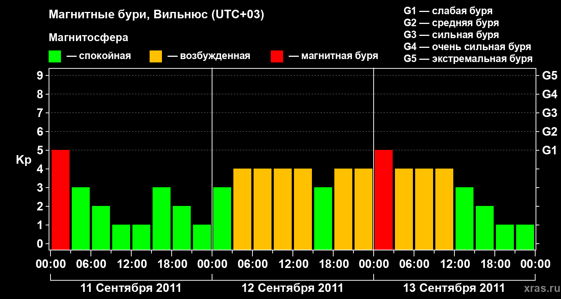Click the legend text '— спокойная'

click(99, 56)
